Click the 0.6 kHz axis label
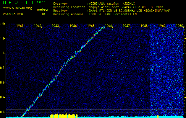The height and width of the screenshot is (118, 186). [x=3, y=112]
